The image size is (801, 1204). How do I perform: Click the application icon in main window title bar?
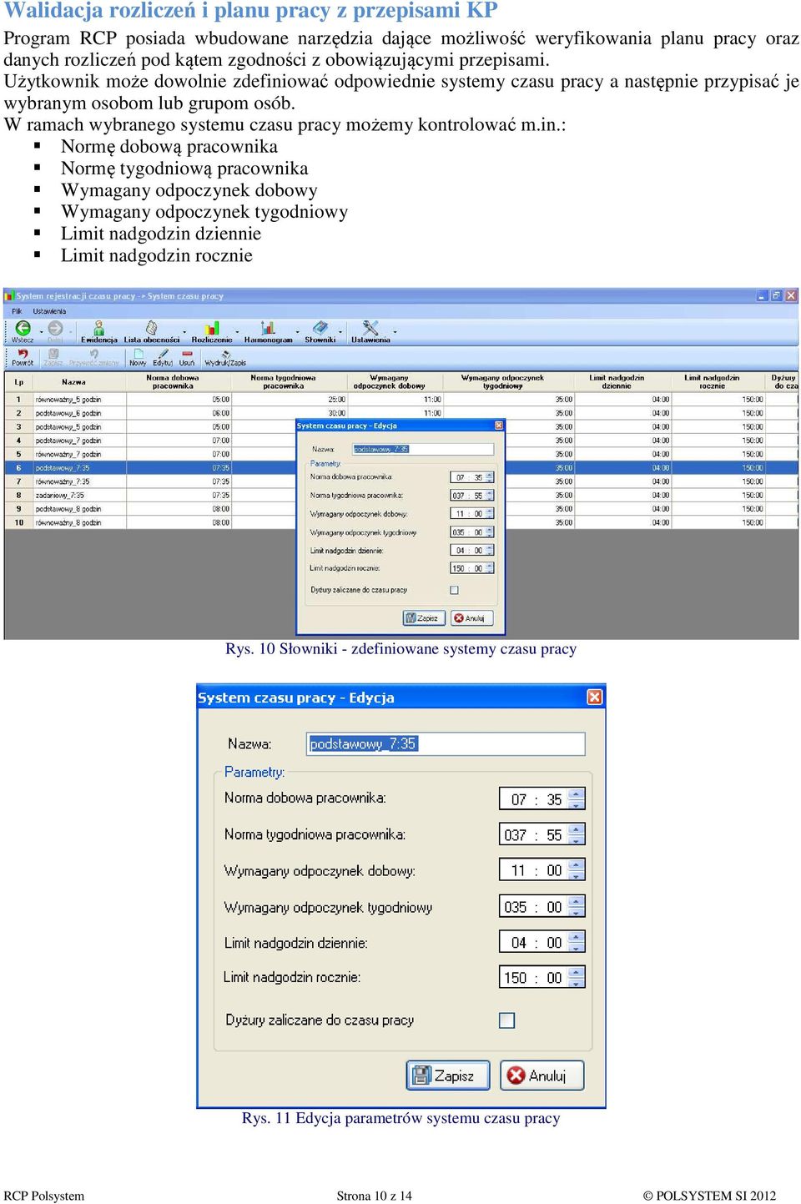tap(10, 296)
